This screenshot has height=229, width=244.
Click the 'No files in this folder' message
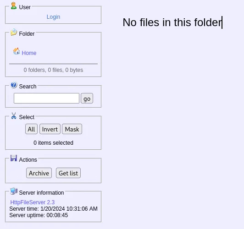[x=172, y=22]
